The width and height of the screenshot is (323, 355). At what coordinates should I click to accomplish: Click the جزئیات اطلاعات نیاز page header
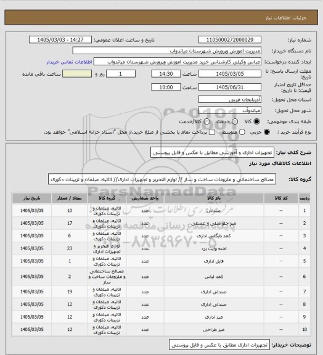286,18
